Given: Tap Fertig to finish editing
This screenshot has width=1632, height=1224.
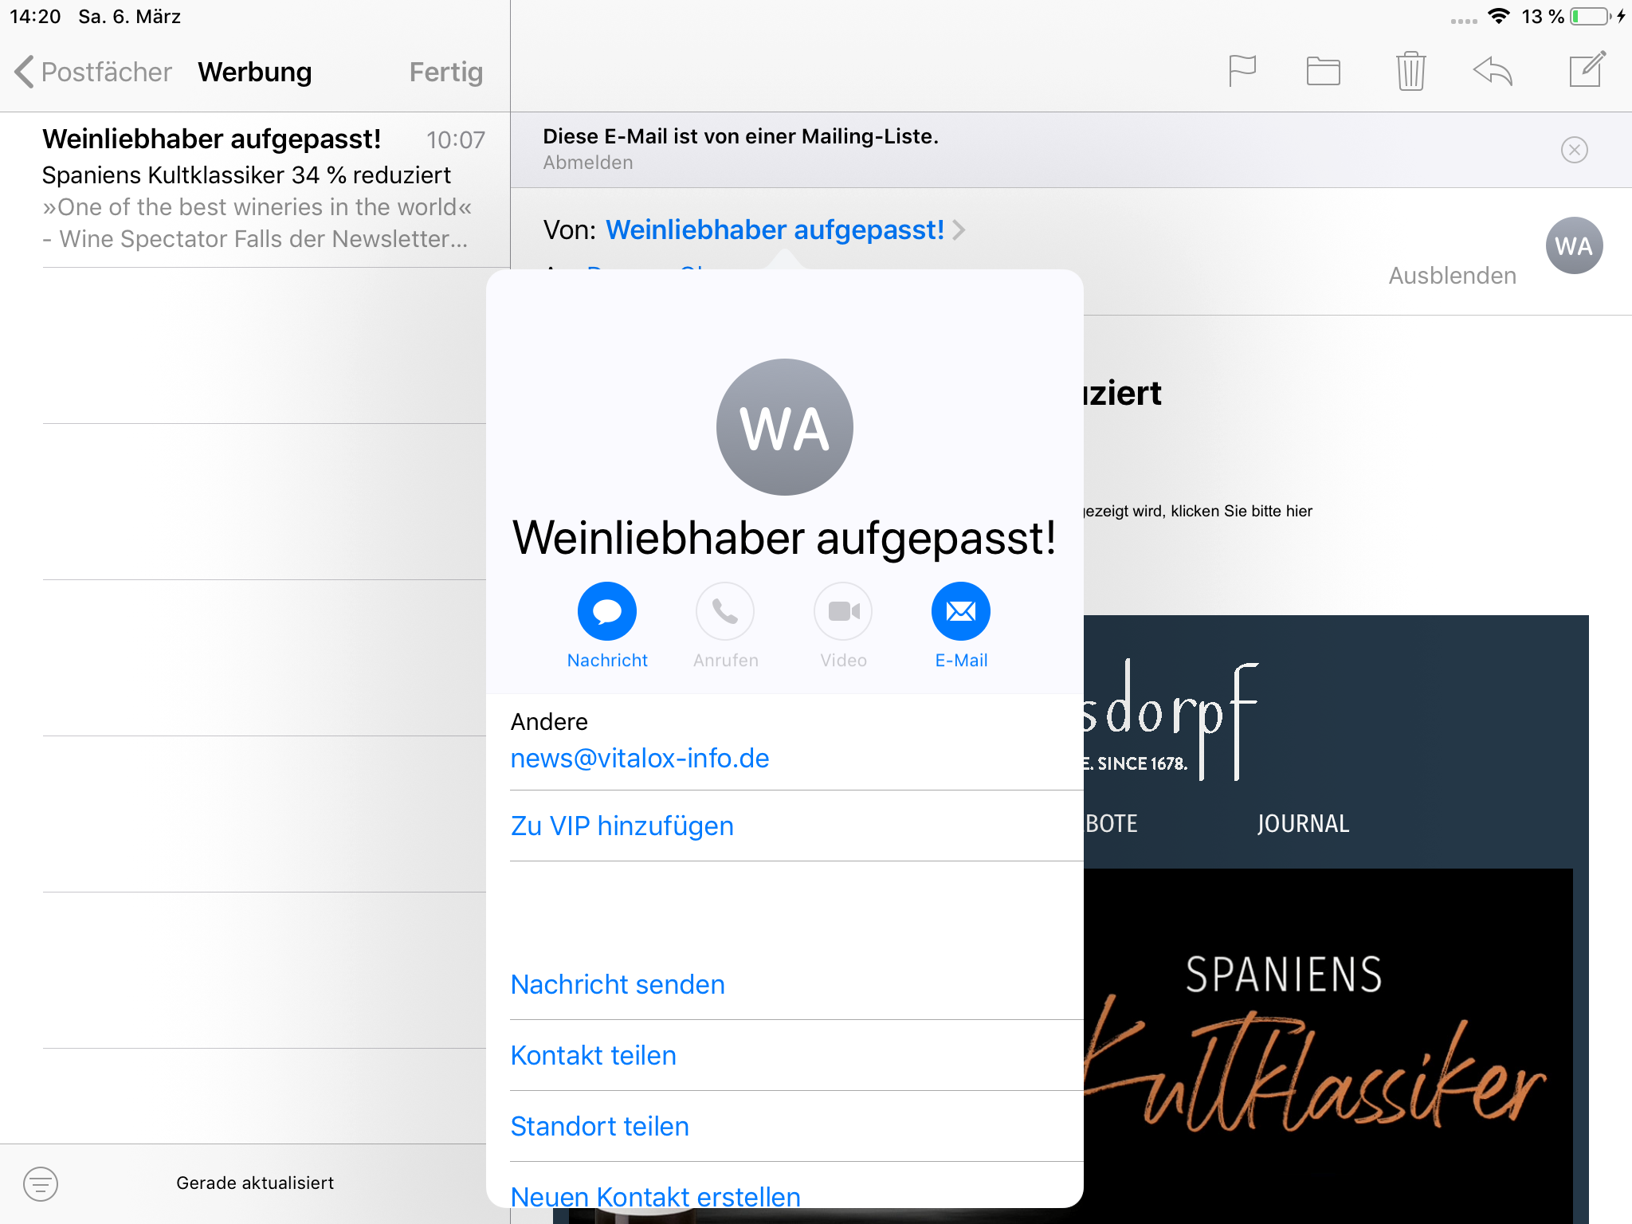Looking at the screenshot, I should (445, 72).
